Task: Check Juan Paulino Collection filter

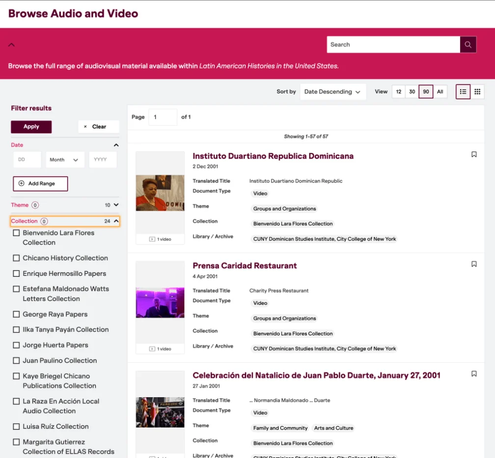Action: coord(16,360)
